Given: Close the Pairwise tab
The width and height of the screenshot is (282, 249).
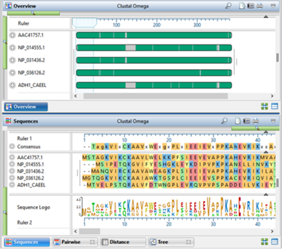Looking at the screenshot, I should (93, 242).
